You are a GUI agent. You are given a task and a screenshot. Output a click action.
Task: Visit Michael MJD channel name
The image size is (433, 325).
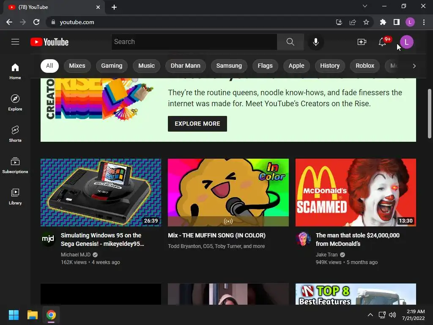click(x=75, y=254)
